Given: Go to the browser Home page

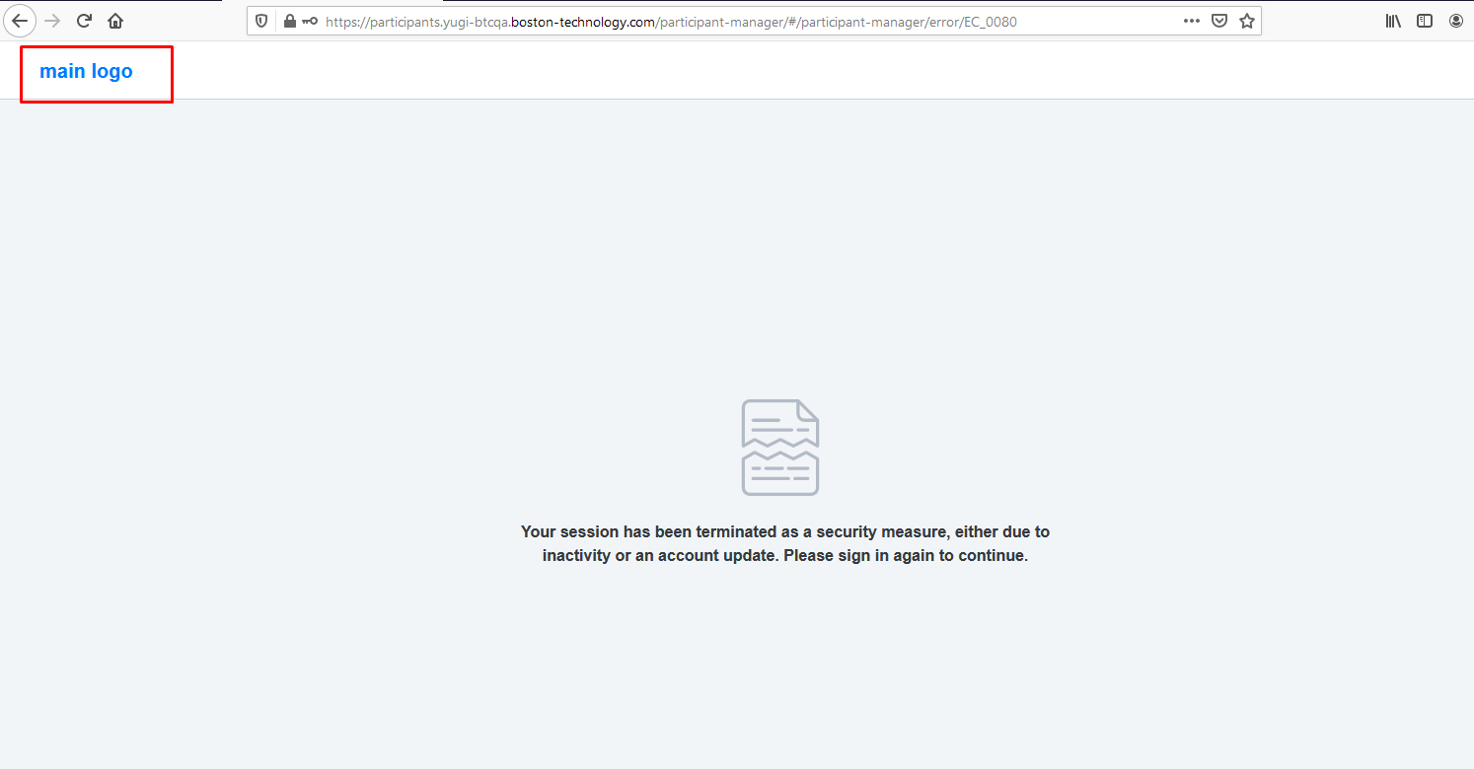Looking at the screenshot, I should (x=115, y=21).
